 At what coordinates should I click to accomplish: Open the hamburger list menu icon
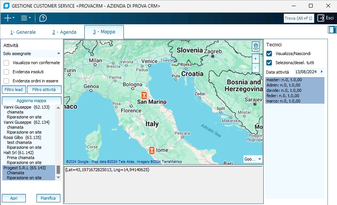pos(24,18)
